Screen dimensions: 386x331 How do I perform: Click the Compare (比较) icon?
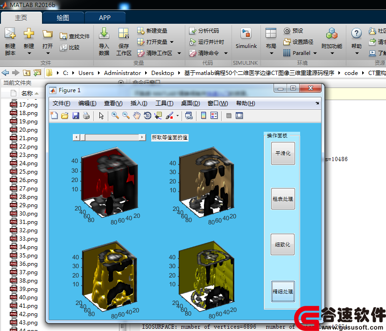coord(63,47)
